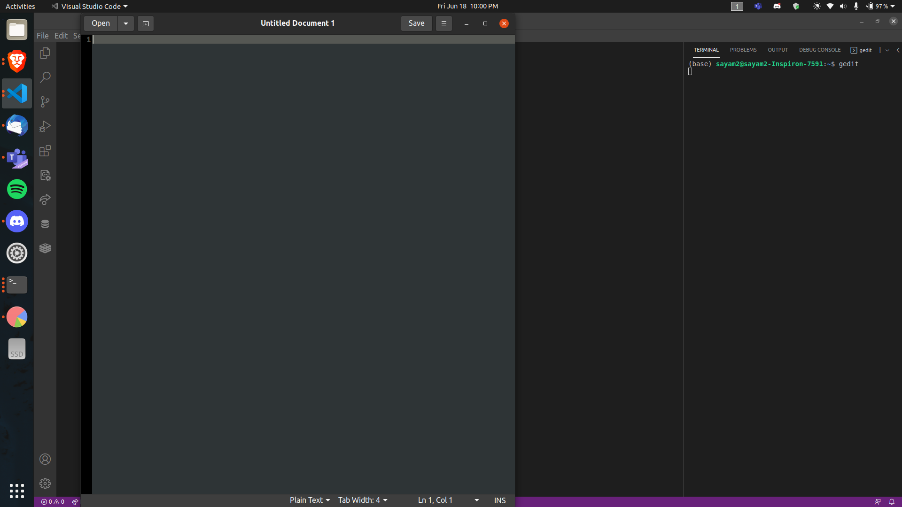Expand the Open button dropdown in gedit

pos(125,23)
